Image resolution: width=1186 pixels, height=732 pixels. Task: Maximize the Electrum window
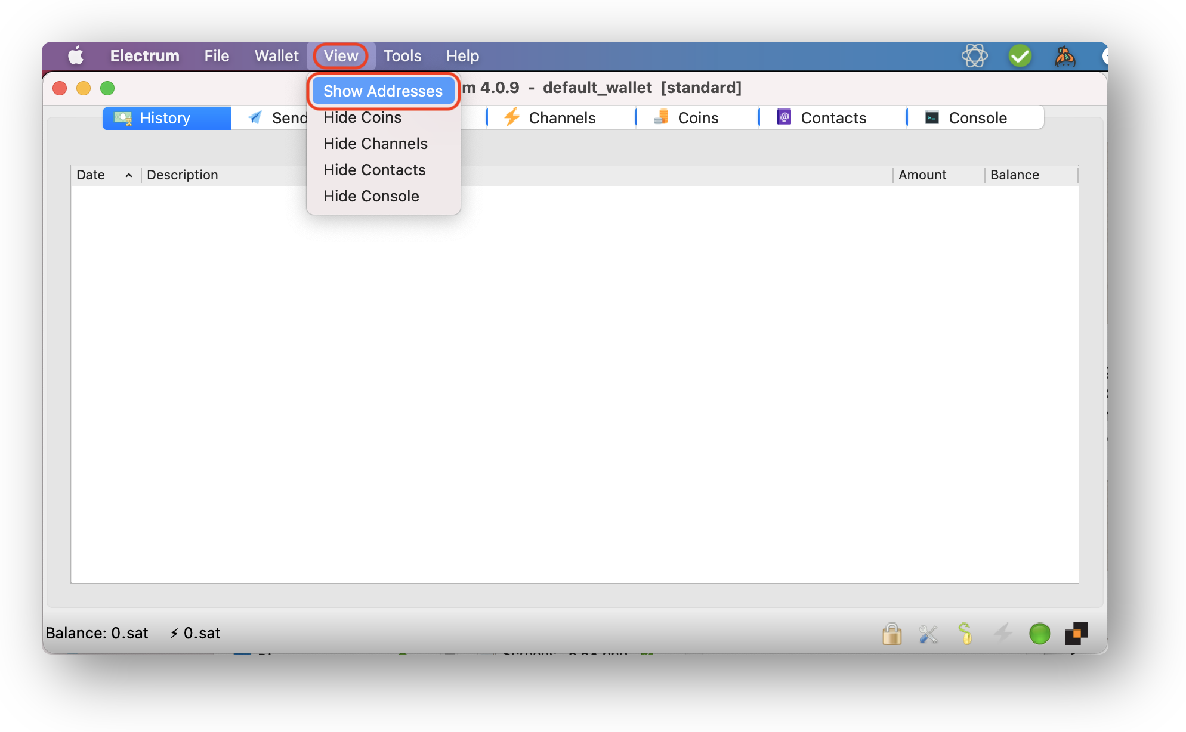(107, 88)
